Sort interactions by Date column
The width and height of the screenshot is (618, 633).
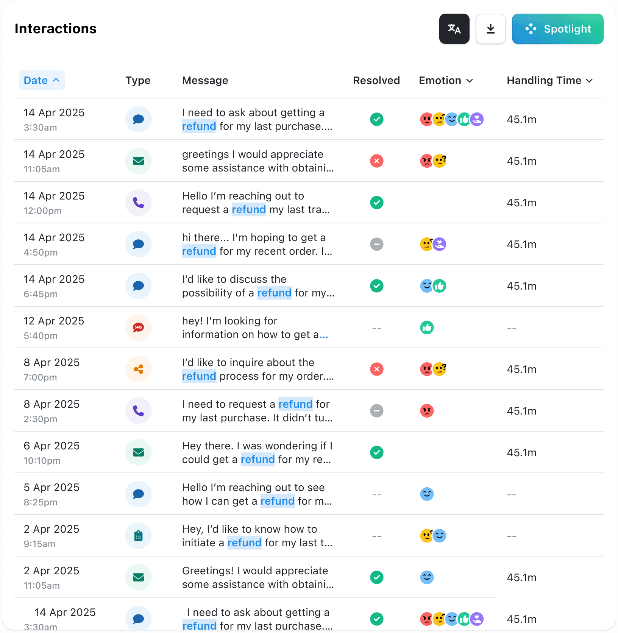42,80
